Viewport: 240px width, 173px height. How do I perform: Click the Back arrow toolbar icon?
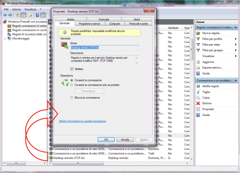click(5, 15)
